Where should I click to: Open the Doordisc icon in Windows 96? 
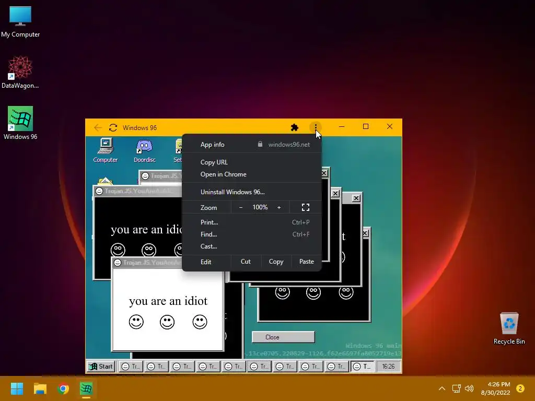144,151
